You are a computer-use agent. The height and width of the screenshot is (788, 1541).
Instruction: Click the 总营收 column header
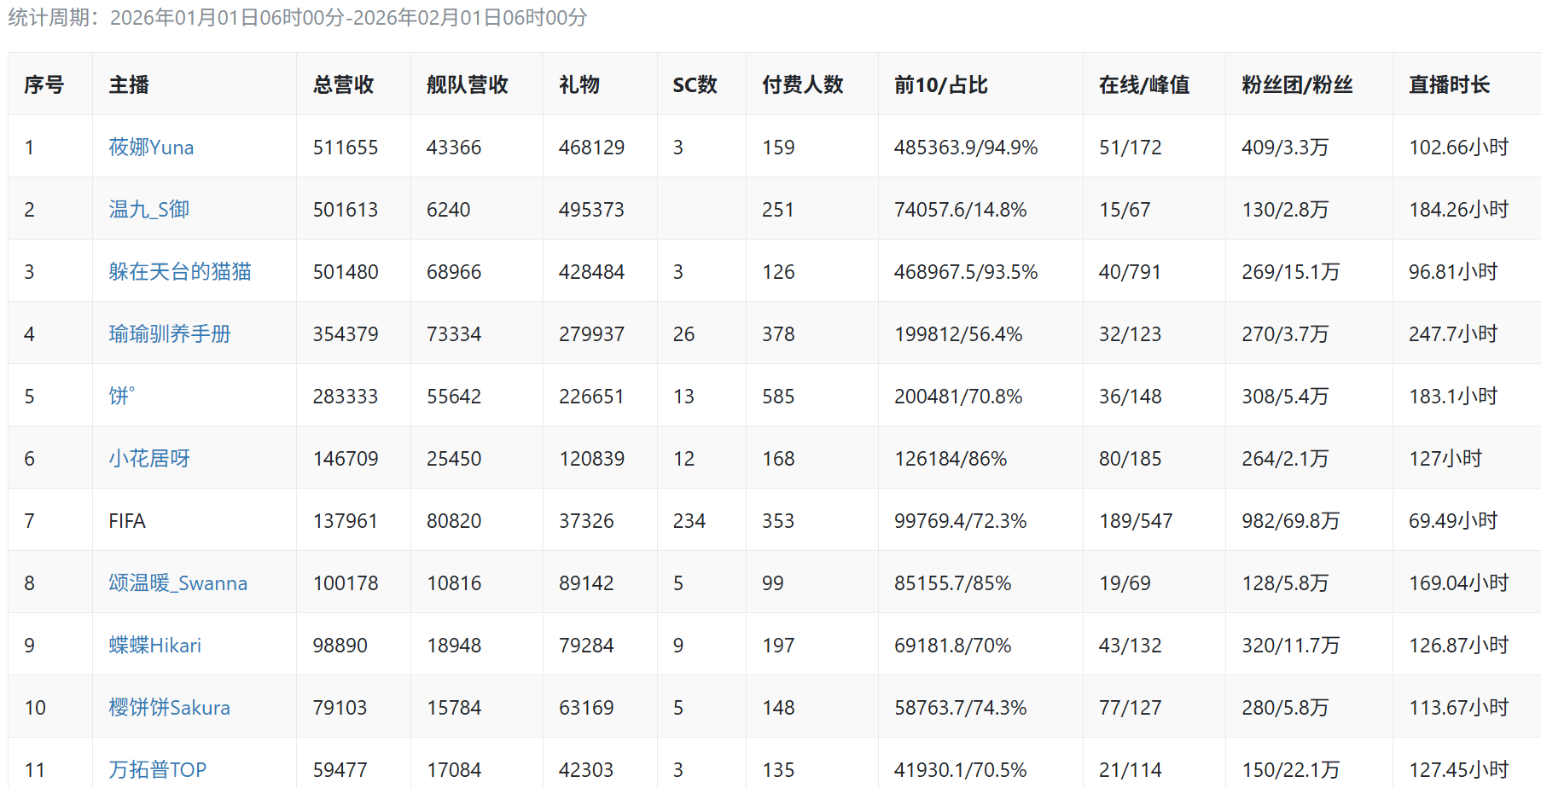point(343,84)
